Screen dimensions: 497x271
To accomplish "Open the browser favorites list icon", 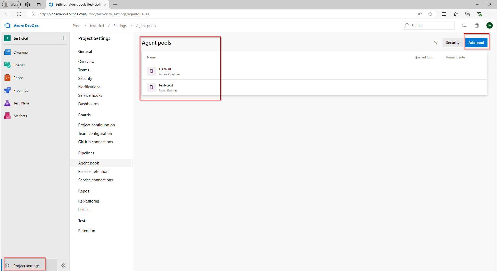I will click(456, 14).
